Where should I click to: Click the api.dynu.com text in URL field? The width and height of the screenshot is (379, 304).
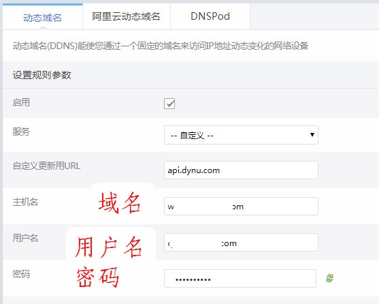click(194, 170)
